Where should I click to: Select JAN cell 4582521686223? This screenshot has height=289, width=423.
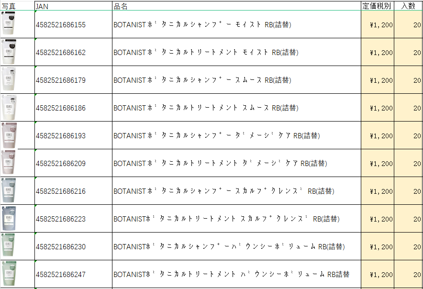(73, 219)
